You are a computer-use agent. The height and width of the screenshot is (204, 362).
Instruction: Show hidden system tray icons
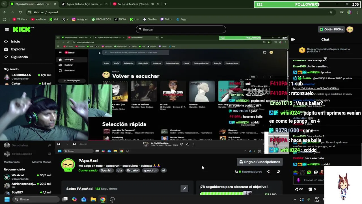pyautogui.click(x=295, y=199)
